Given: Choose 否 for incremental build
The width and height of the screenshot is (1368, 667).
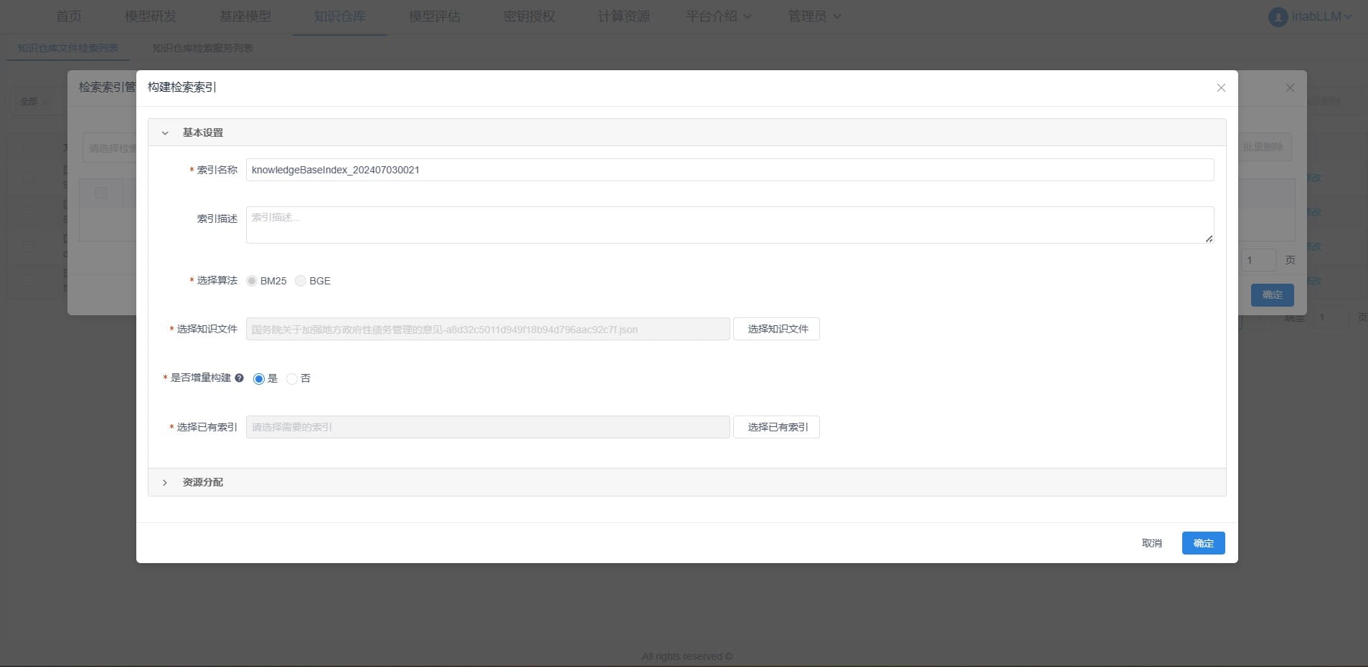Looking at the screenshot, I should click(292, 379).
